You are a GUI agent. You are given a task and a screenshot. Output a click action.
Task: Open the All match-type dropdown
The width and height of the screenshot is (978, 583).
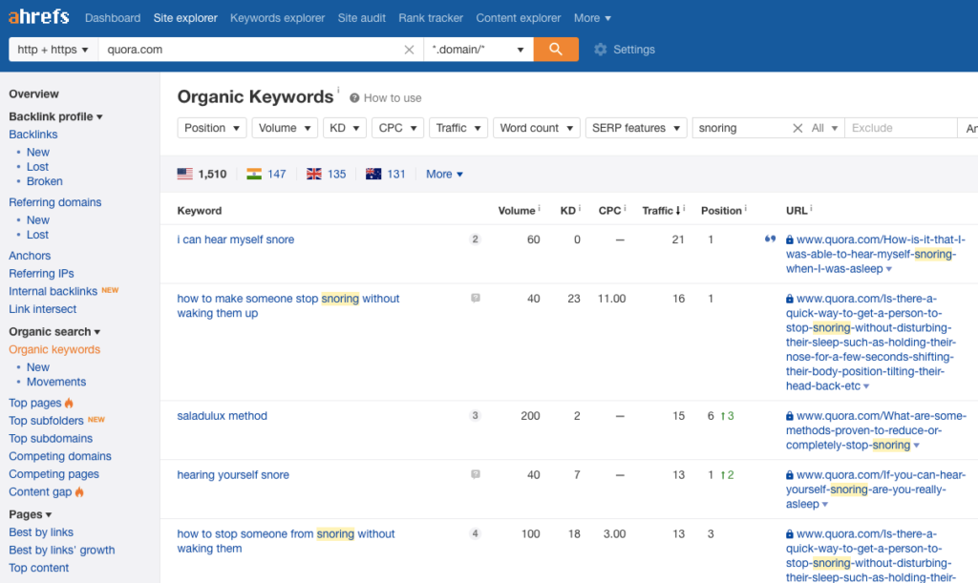point(824,128)
